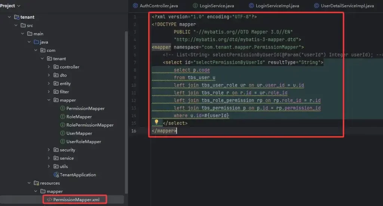Click the RoleMapper interface icon
The height and width of the screenshot is (206, 383).
(x=63, y=117)
